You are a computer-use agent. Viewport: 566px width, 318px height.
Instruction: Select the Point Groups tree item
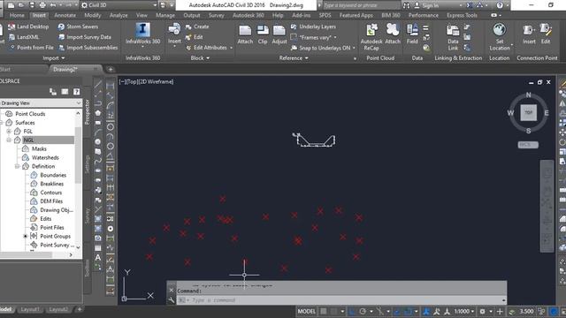pyautogui.click(x=55, y=236)
